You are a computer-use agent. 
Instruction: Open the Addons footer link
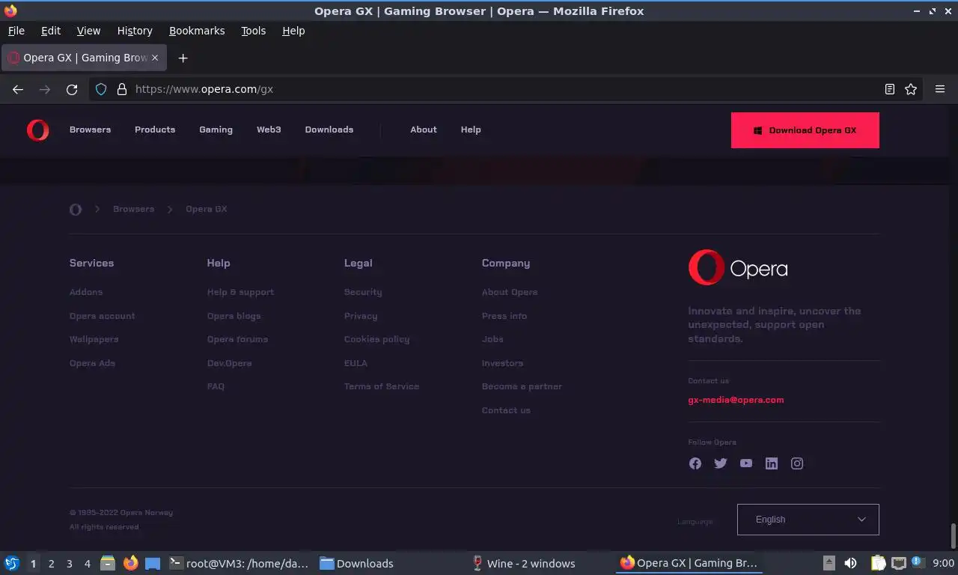coord(86,292)
